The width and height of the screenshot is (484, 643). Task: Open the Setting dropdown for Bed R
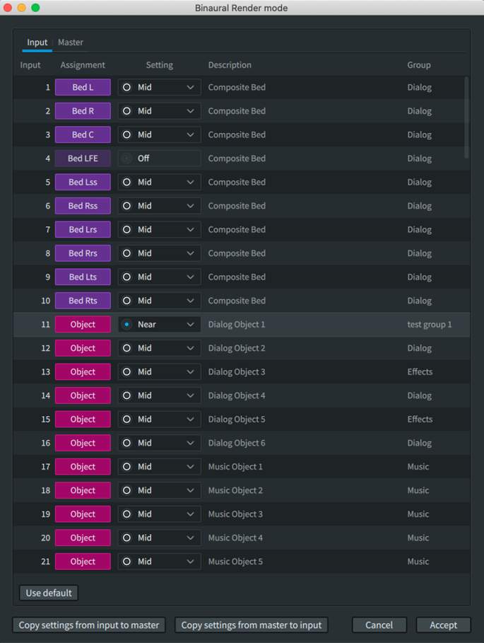coord(190,111)
